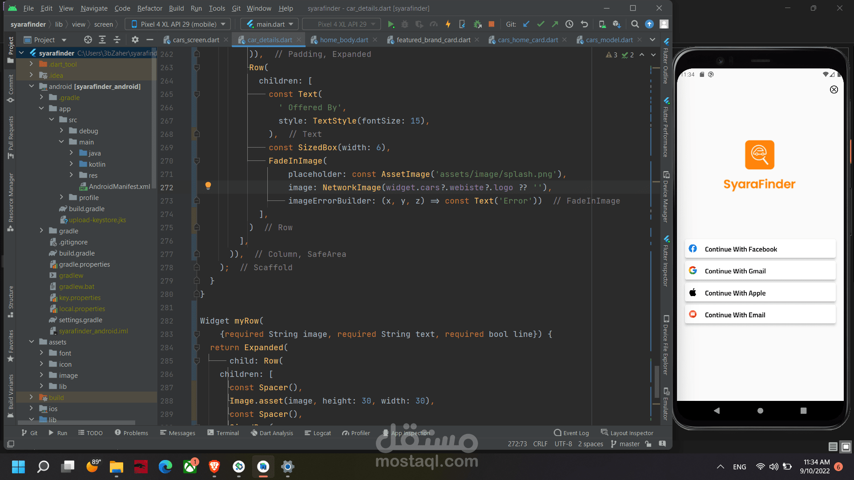Click the Search Everywhere magnifier

coord(635,24)
